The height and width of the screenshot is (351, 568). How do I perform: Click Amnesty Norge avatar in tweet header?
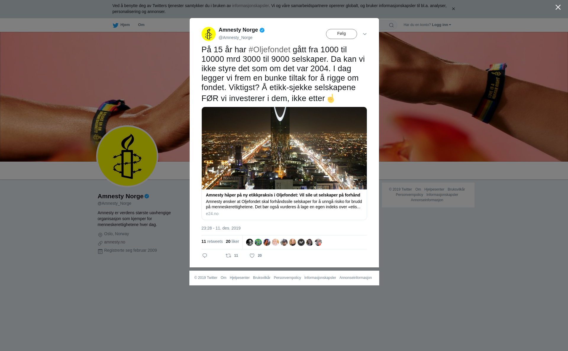tap(209, 34)
